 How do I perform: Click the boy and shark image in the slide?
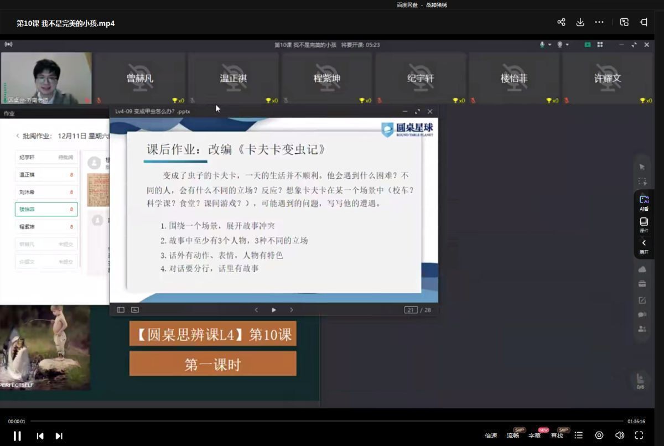[x=45, y=348]
